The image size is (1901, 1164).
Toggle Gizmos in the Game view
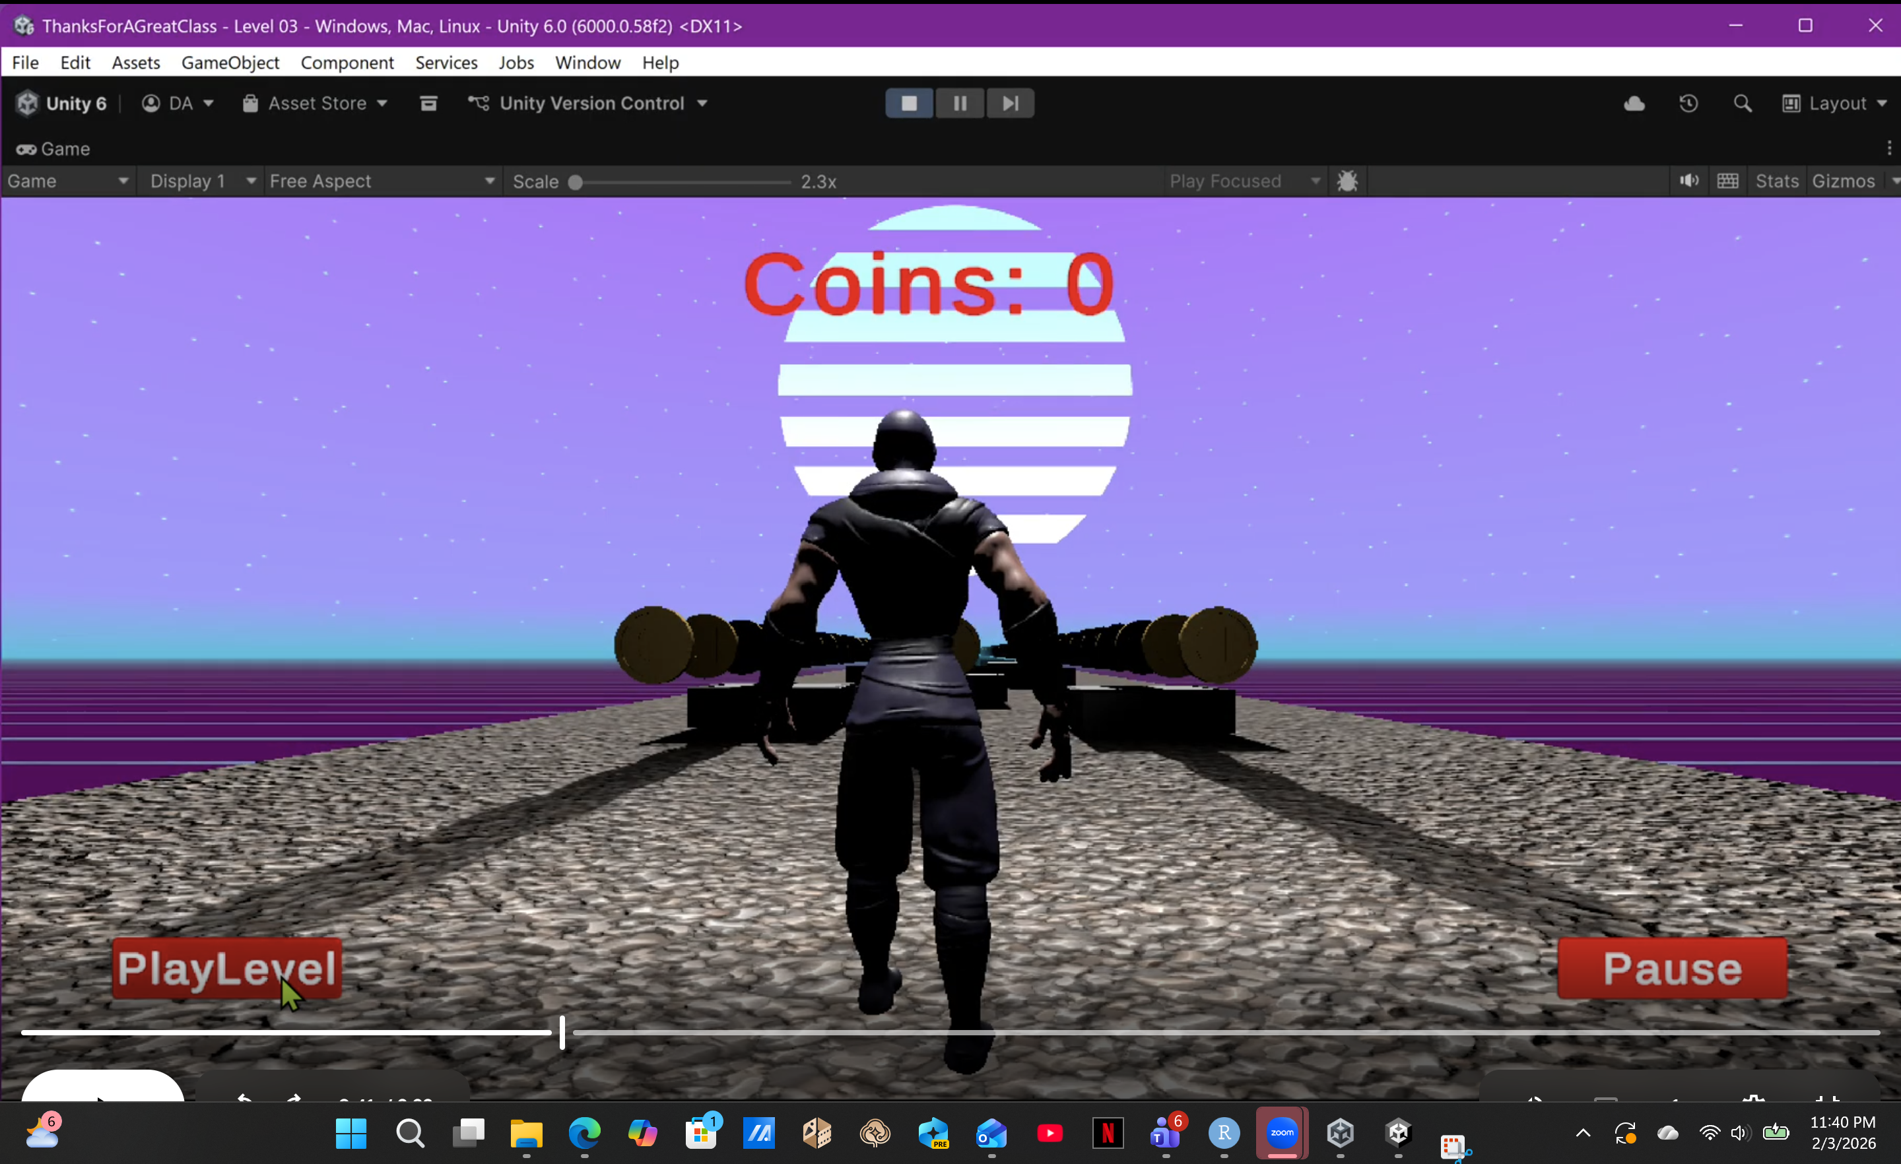tap(1843, 181)
